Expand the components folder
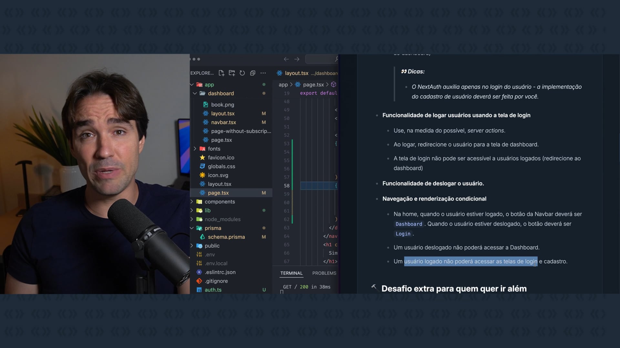Viewport: 620px width, 348px height. [192, 202]
